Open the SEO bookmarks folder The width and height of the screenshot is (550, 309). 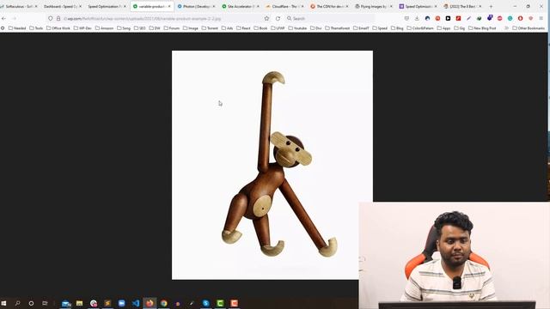[139, 28]
